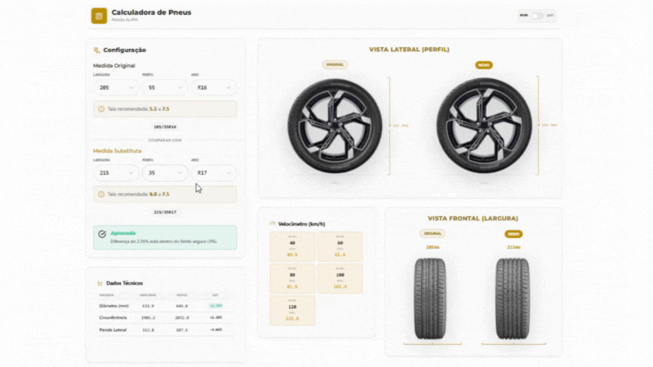Open the substitute Aro R17 dropdown
The width and height of the screenshot is (653, 367).
coord(213,173)
